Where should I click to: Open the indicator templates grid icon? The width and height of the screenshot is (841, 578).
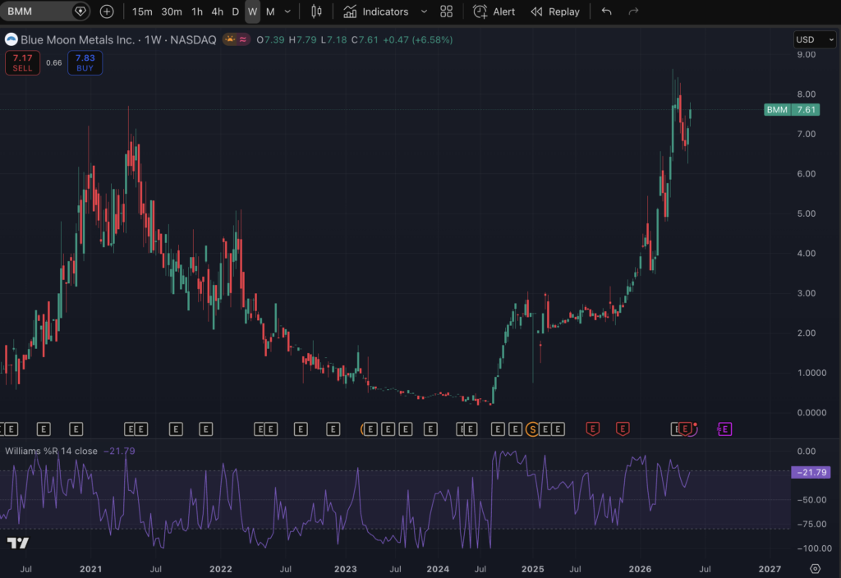tap(446, 11)
